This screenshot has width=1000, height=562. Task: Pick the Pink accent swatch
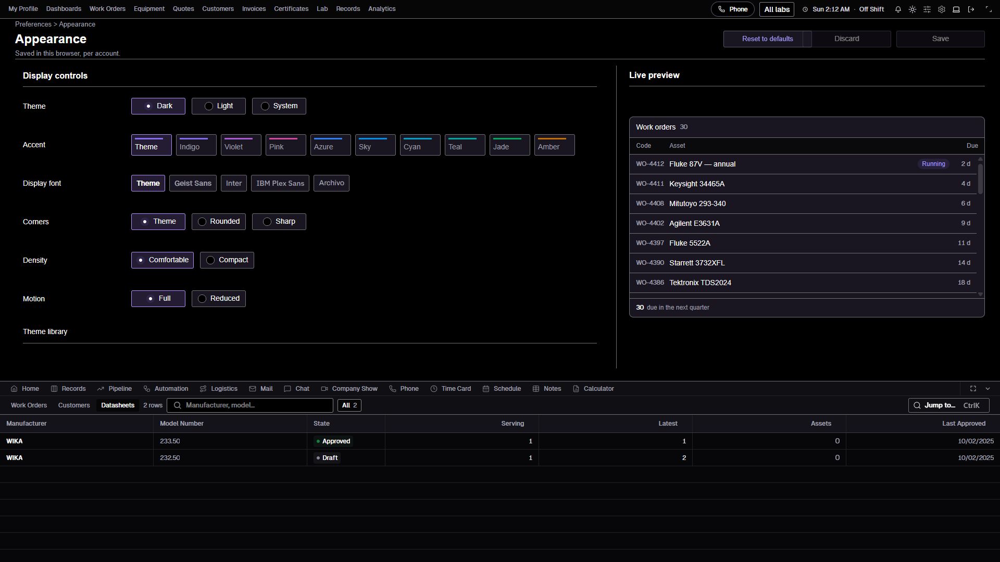click(x=286, y=145)
